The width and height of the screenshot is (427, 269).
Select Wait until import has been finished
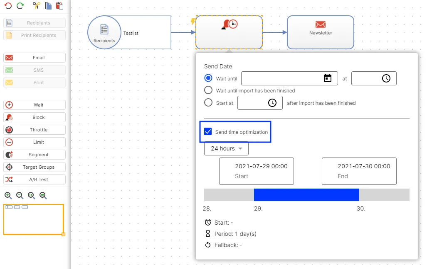(x=208, y=90)
